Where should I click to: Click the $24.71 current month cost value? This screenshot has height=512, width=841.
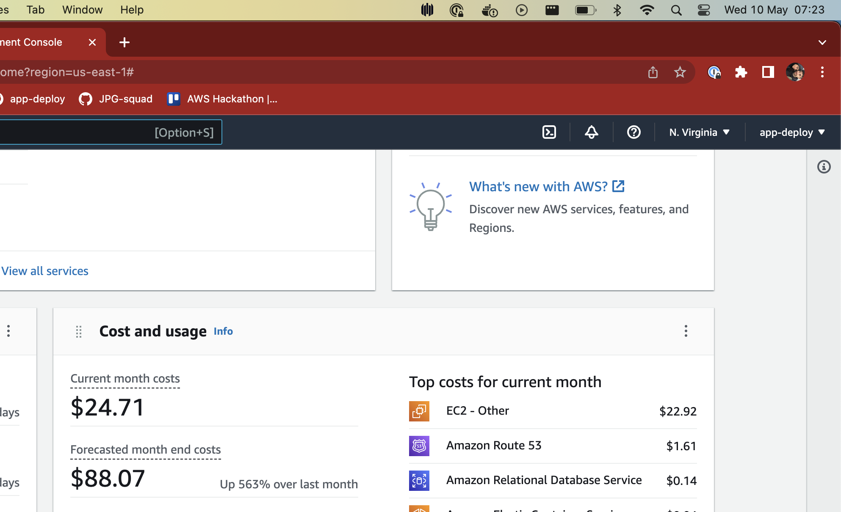(108, 407)
